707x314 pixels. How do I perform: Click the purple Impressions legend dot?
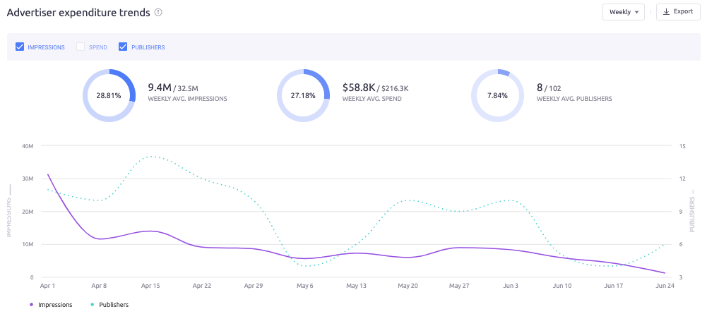tap(31, 305)
